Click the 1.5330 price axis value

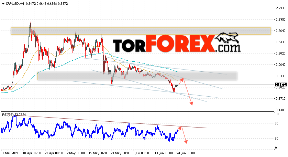[x=281, y=42]
